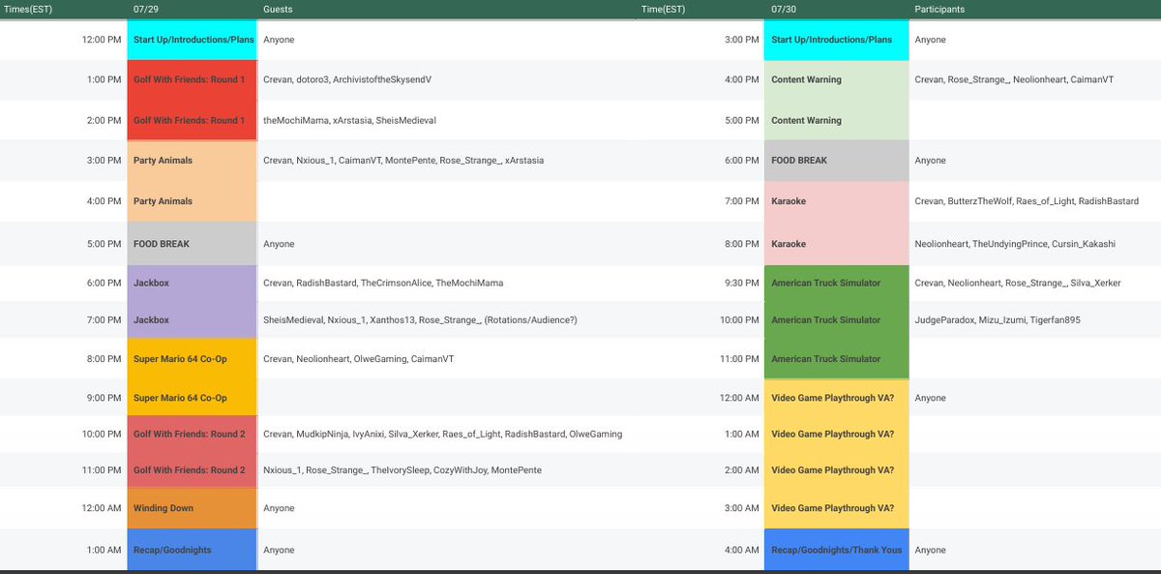The height and width of the screenshot is (574, 1161).
Task: Select "Anyone" in the 5:00 PM FOOD BREAK row
Action: 279,244
